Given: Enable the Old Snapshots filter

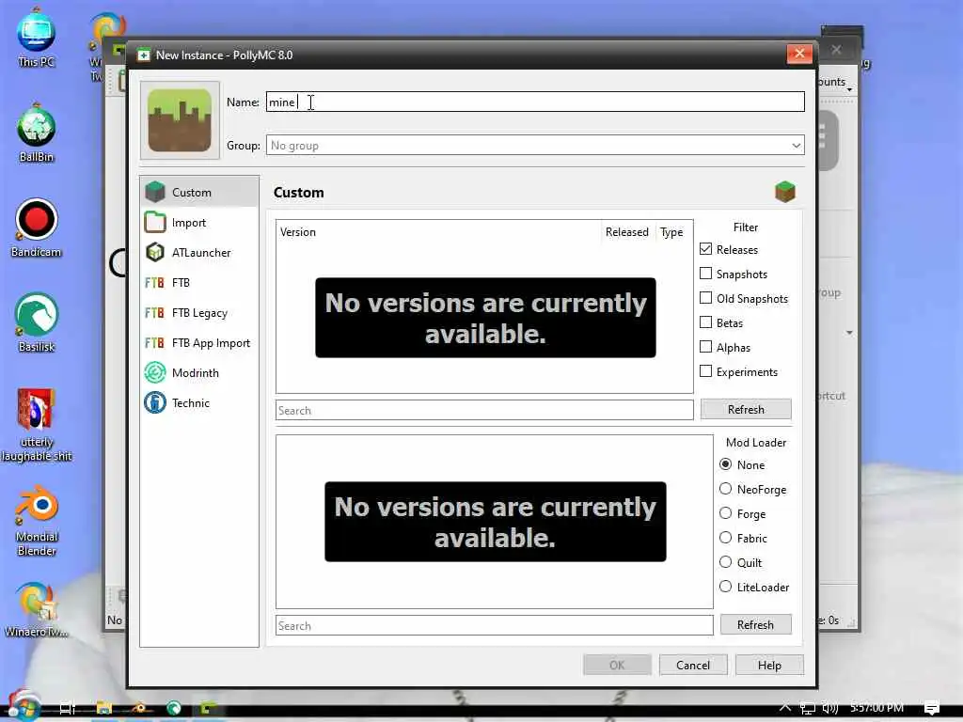Looking at the screenshot, I should pyautogui.click(x=706, y=298).
